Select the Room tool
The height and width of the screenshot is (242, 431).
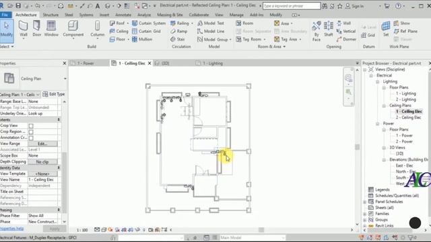244,24
